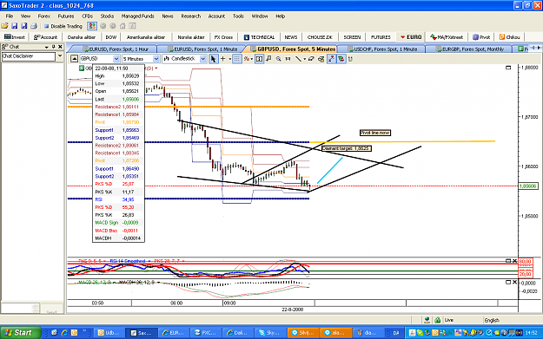The image size is (543, 339).
Task: Switch to EURGBP Monthly chart tab
Action: point(469,49)
